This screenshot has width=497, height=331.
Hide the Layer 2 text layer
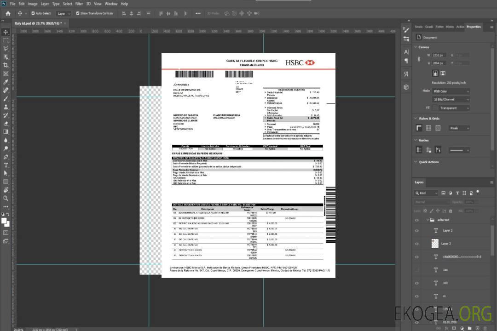[417, 231]
